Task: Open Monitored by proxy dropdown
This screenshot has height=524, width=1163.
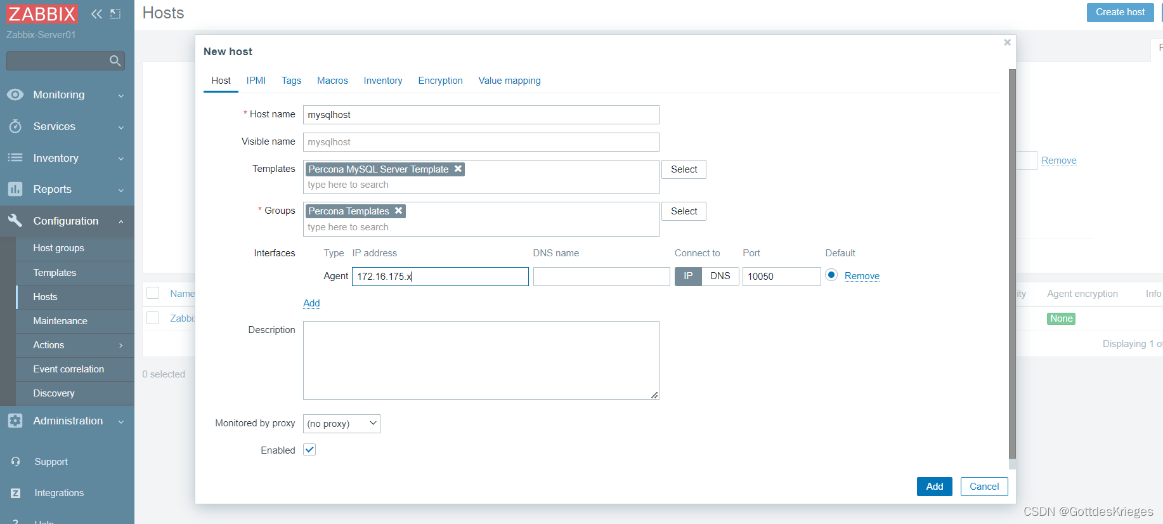Action: click(x=342, y=423)
